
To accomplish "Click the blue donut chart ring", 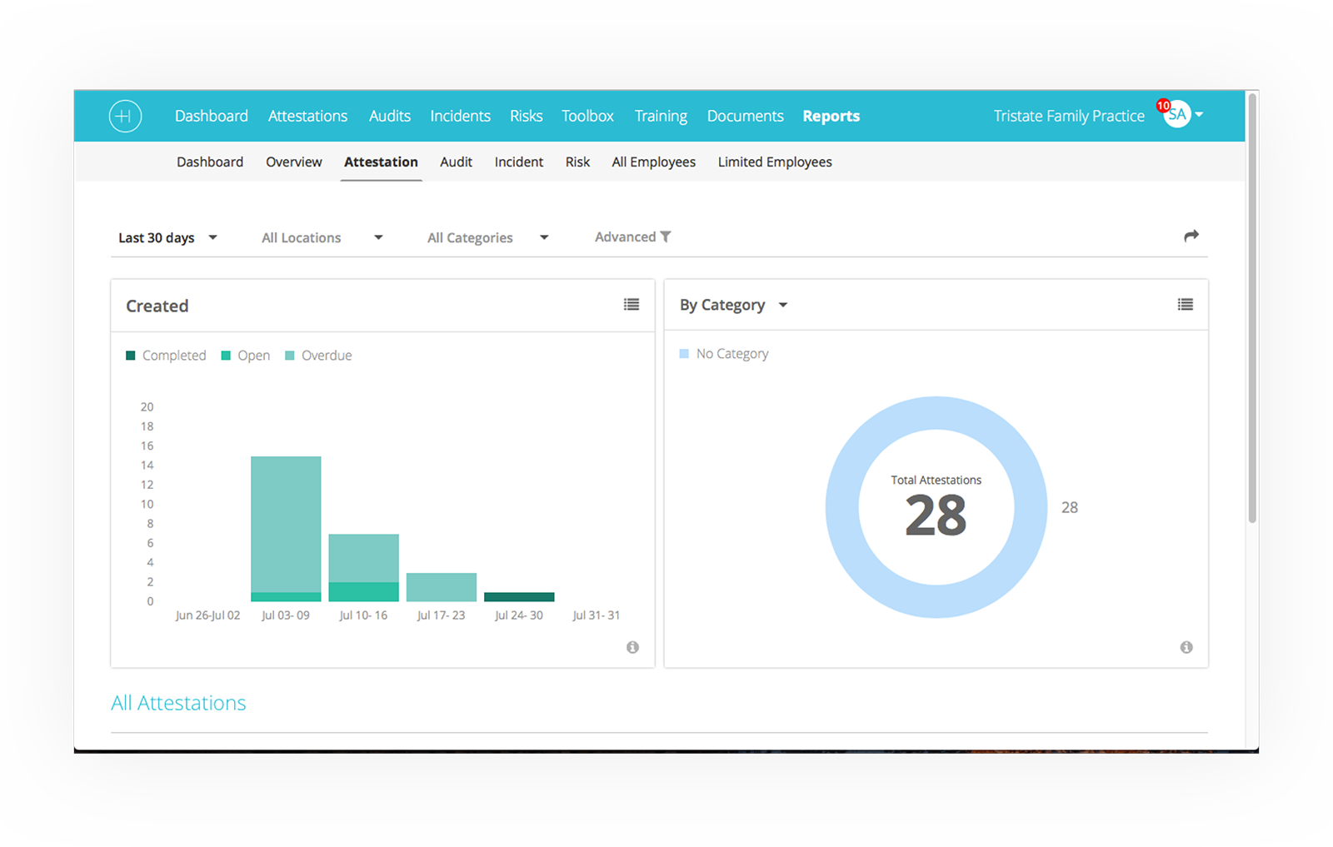I will pyautogui.click(x=842, y=507).
